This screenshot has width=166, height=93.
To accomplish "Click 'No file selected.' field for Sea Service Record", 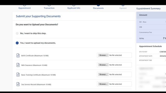I will pos(116,84).
